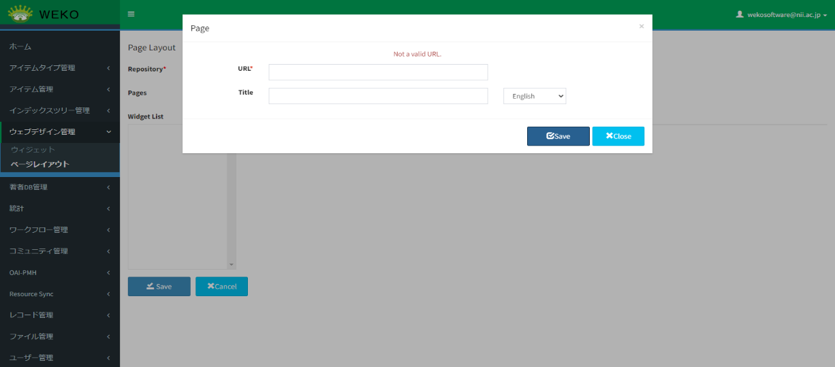
Task: Click the URL input field
Action: coord(378,72)
